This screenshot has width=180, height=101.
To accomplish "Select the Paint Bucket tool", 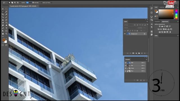I will pos(6,23).
